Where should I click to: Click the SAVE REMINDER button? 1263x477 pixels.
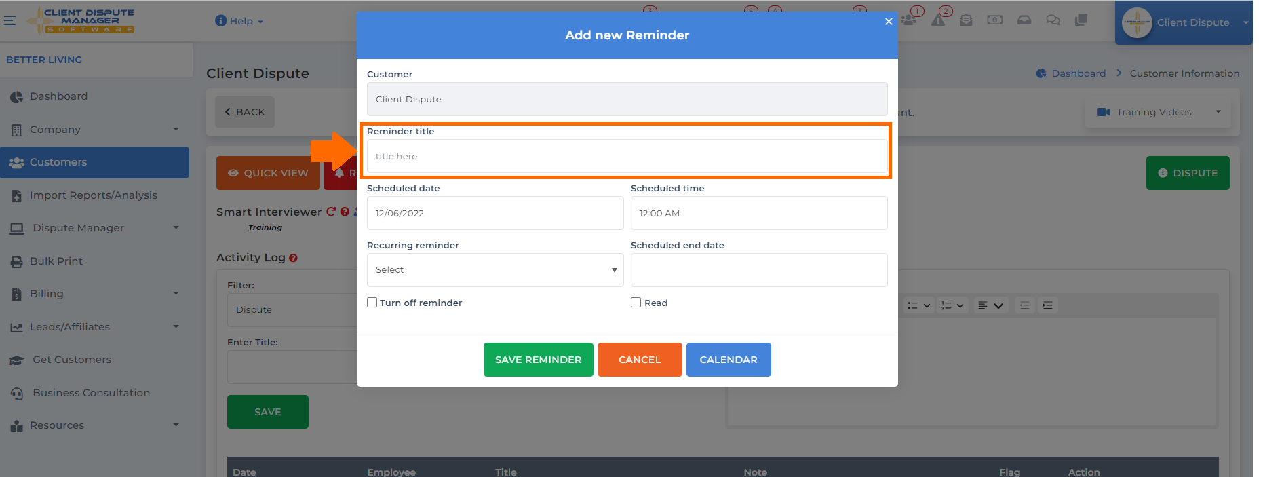click(x=539, y=360)
